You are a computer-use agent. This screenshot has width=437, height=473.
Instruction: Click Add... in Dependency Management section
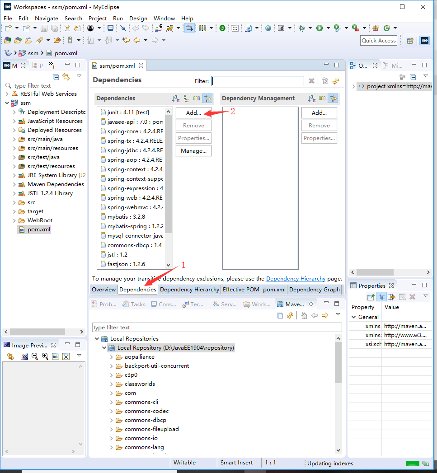coord(319,113)
